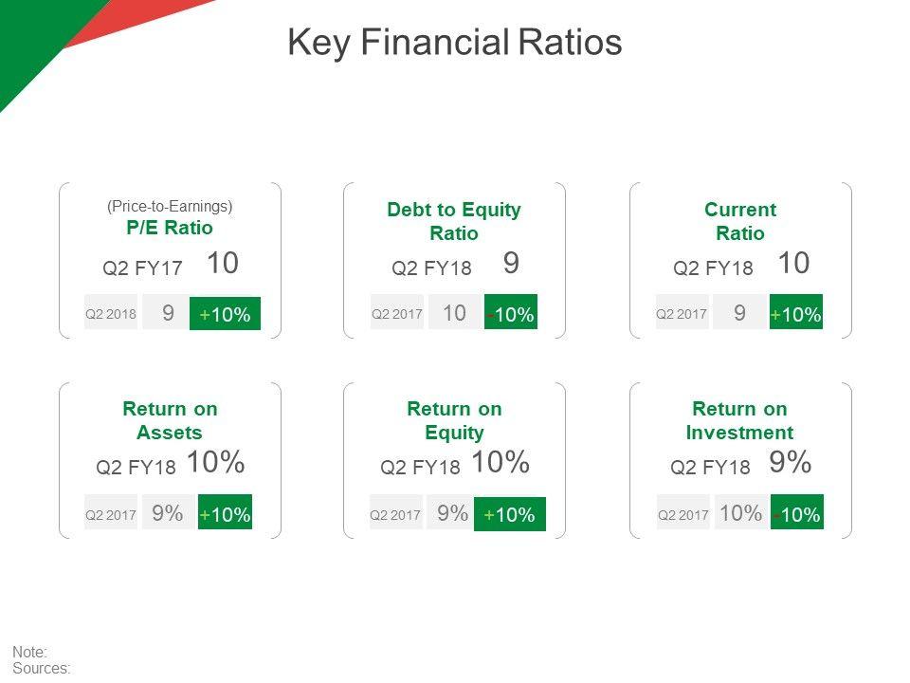Click the Return on Equity heading

[454, 420]
